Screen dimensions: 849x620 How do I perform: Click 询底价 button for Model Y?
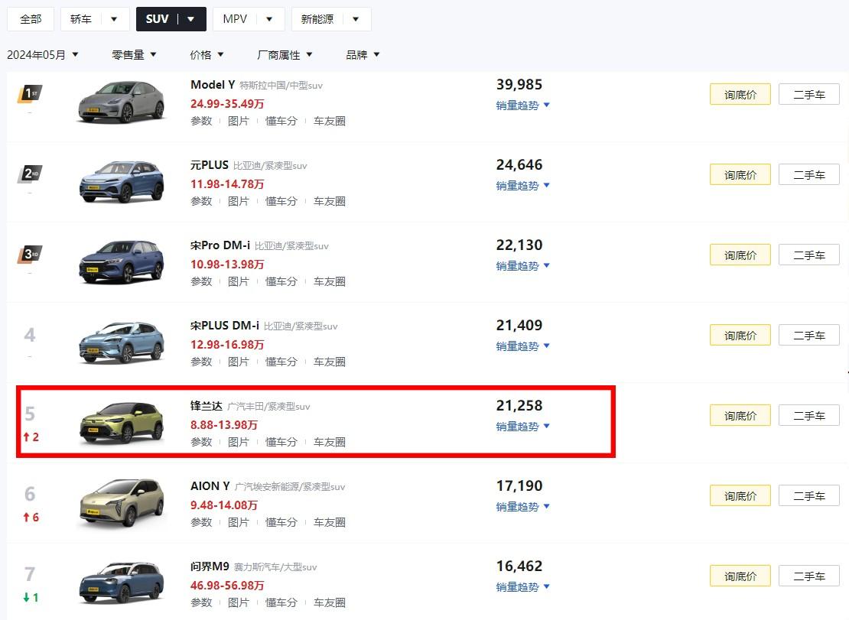coord(740,95)
